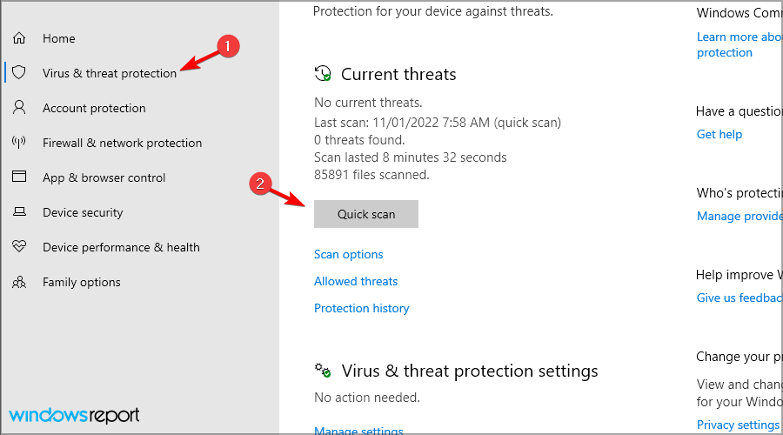Viewport: 783px width, 435px height.
Task: Go to Device security section
Action: (x=83, y=212)
